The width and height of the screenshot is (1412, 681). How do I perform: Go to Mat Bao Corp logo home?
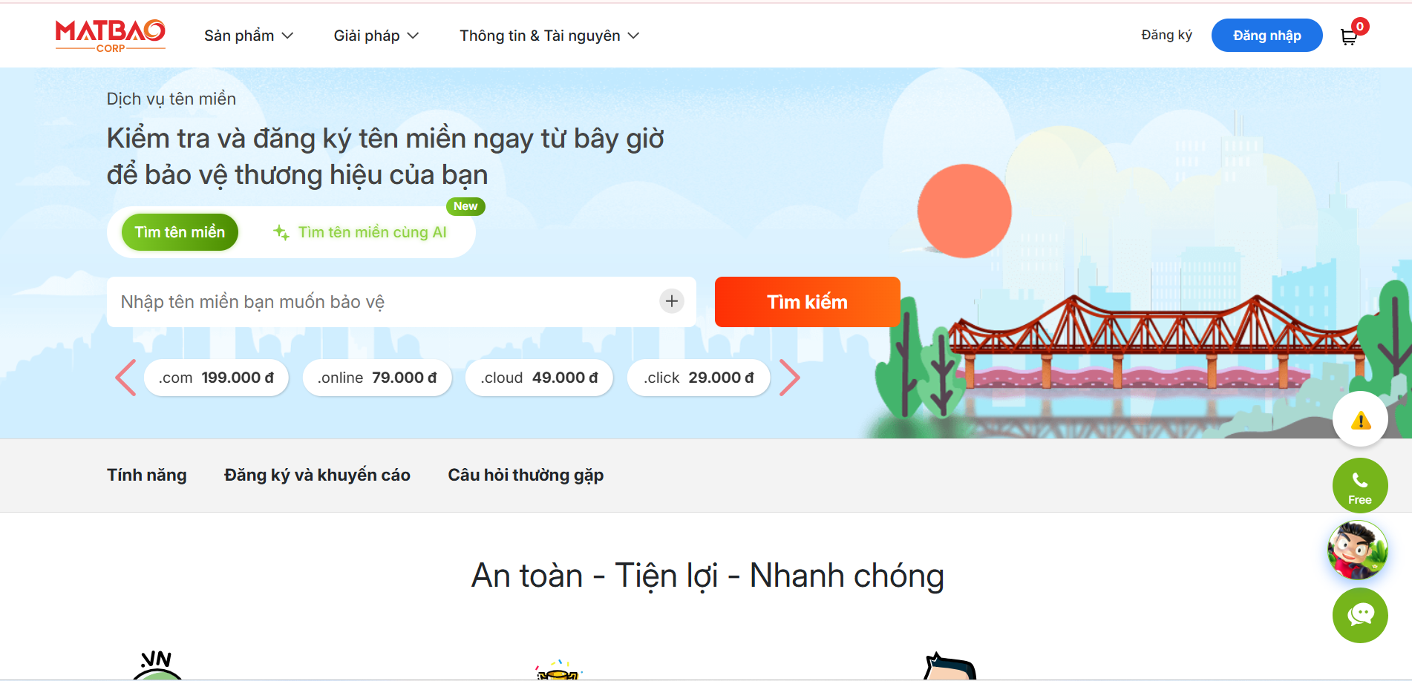[111, 36]
